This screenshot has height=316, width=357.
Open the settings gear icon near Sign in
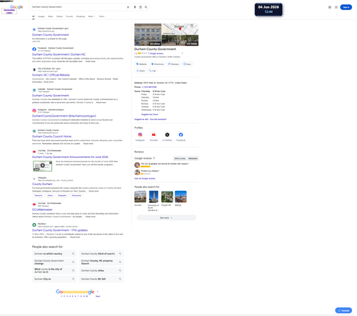[330, 7]
